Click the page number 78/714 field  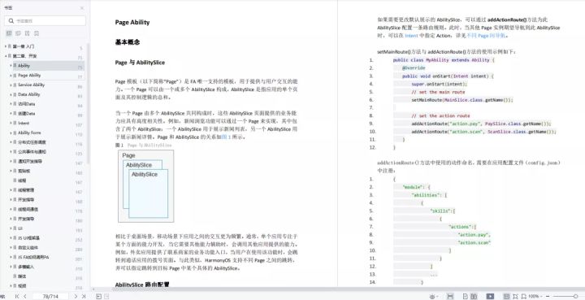point(50,296)
